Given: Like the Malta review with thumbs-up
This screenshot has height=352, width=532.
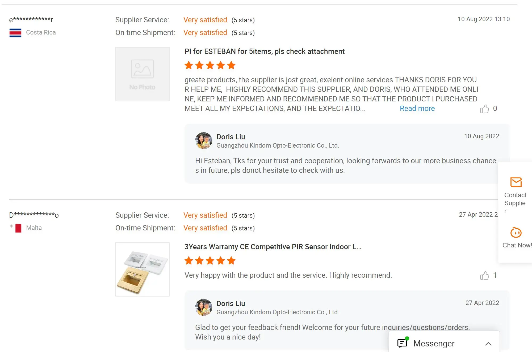Looking at the screenshot, I should (x=484, y=276).
